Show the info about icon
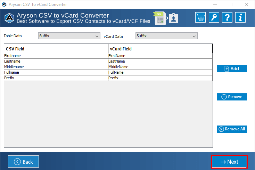Image resolution: width=255 pixels, height=170 pixels. [240, 17]
